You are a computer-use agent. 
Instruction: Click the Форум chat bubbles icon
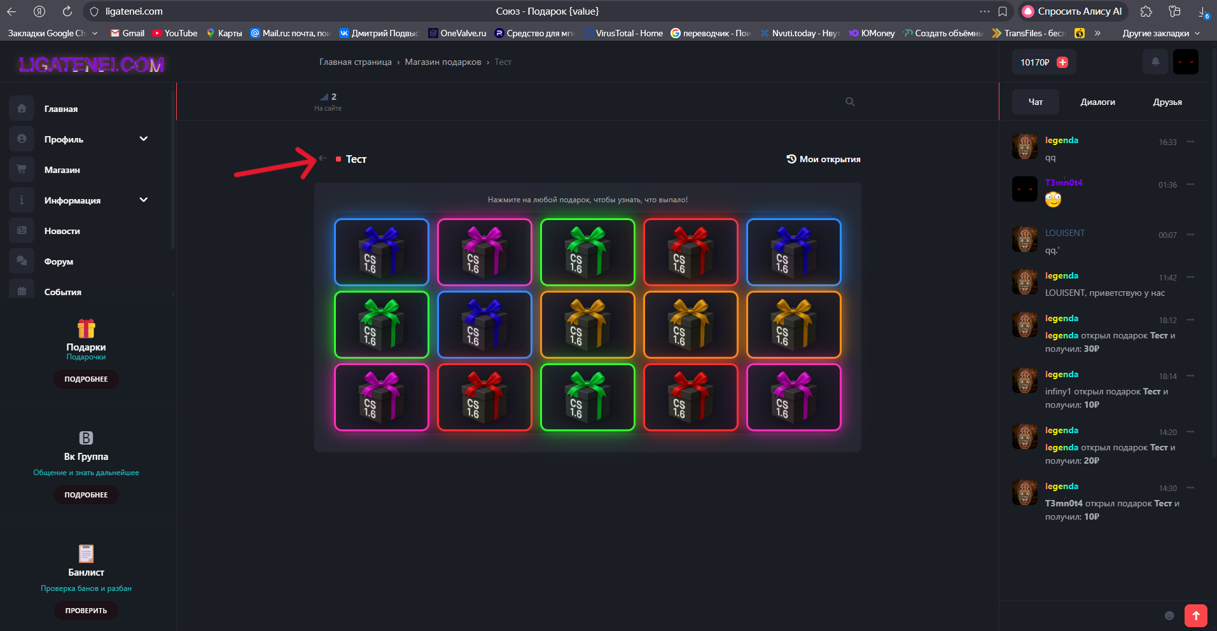click(x=22, y=261)
